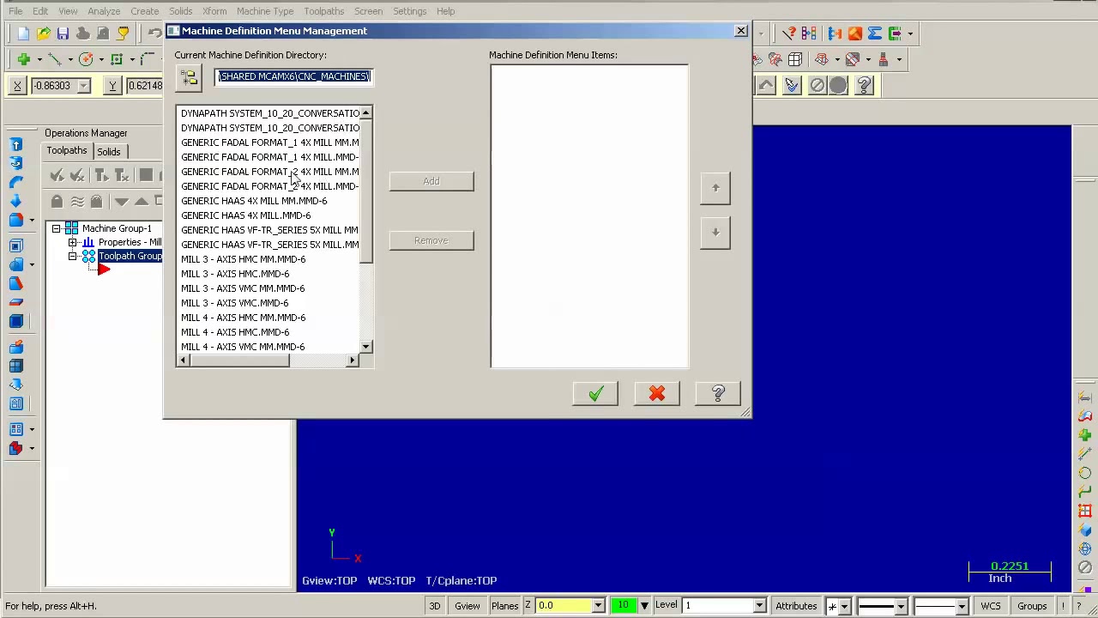Collapse the Machine Group-1 tree node

pos(56,228)
